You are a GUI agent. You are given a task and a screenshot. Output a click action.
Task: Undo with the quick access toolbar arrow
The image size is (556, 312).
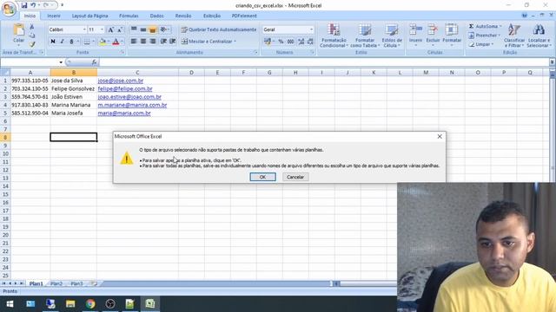33,5
